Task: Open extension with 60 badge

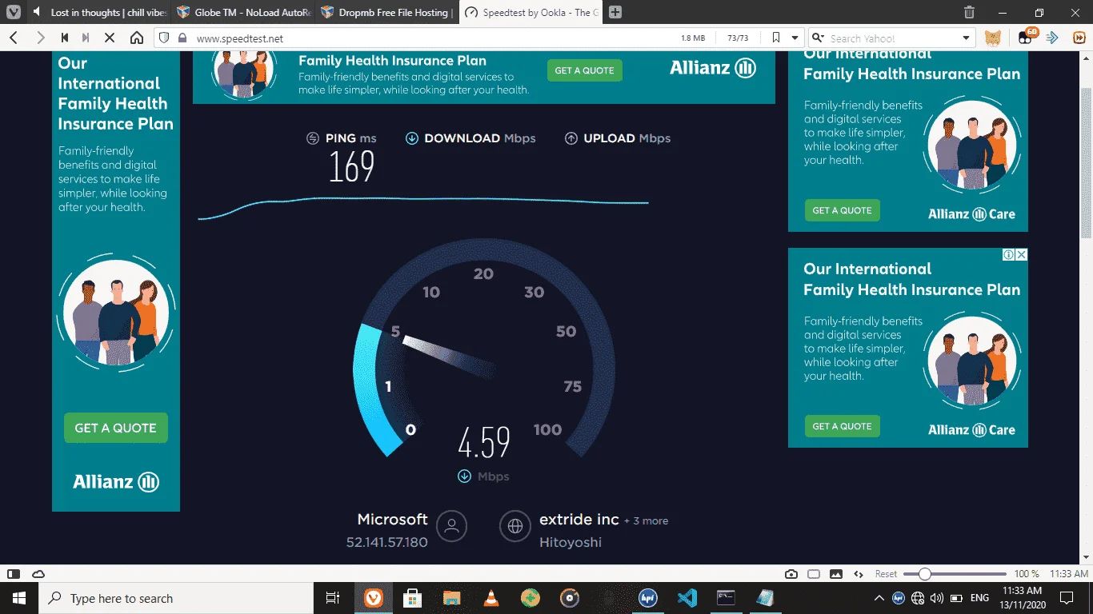Action: 1027,38
